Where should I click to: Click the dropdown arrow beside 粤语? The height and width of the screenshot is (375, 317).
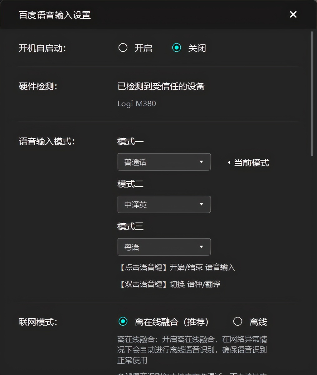click(202, 247)
